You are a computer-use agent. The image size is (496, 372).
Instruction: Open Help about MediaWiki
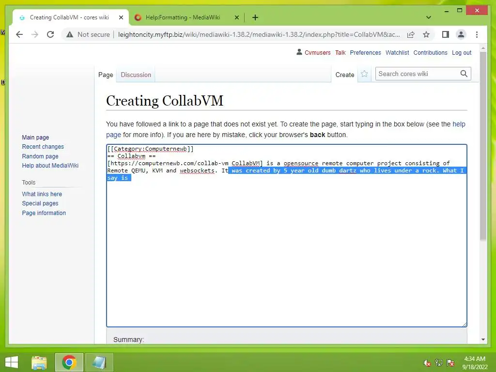(50, 166)
